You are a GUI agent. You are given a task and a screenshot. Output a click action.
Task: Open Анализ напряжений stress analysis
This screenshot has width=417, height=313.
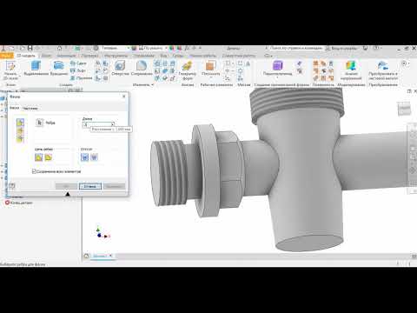point(351,70)
